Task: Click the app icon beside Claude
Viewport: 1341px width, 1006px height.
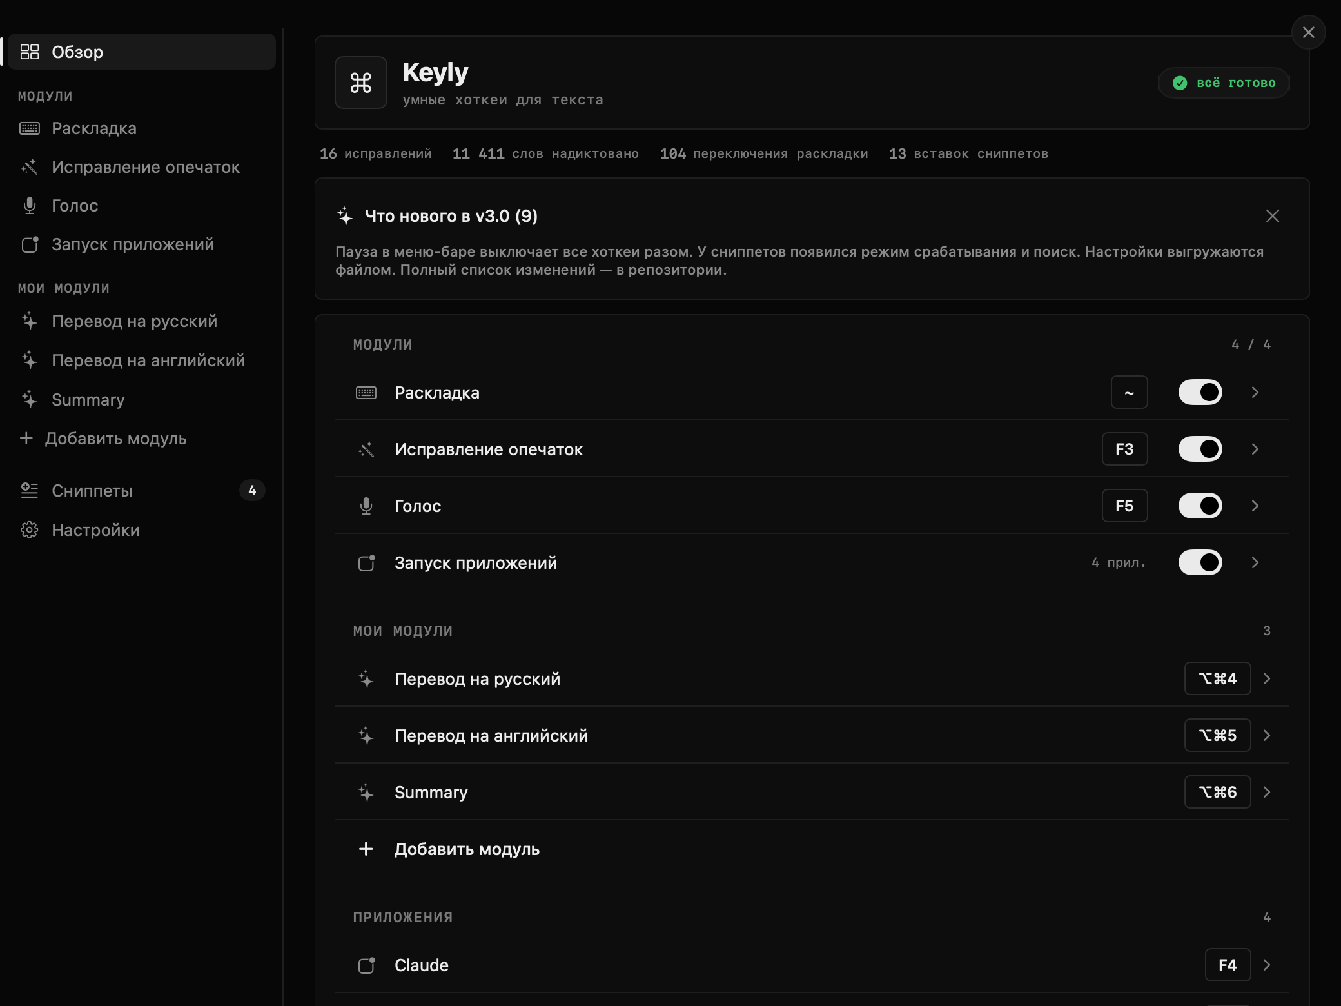Action: click(x=366, y=965)
